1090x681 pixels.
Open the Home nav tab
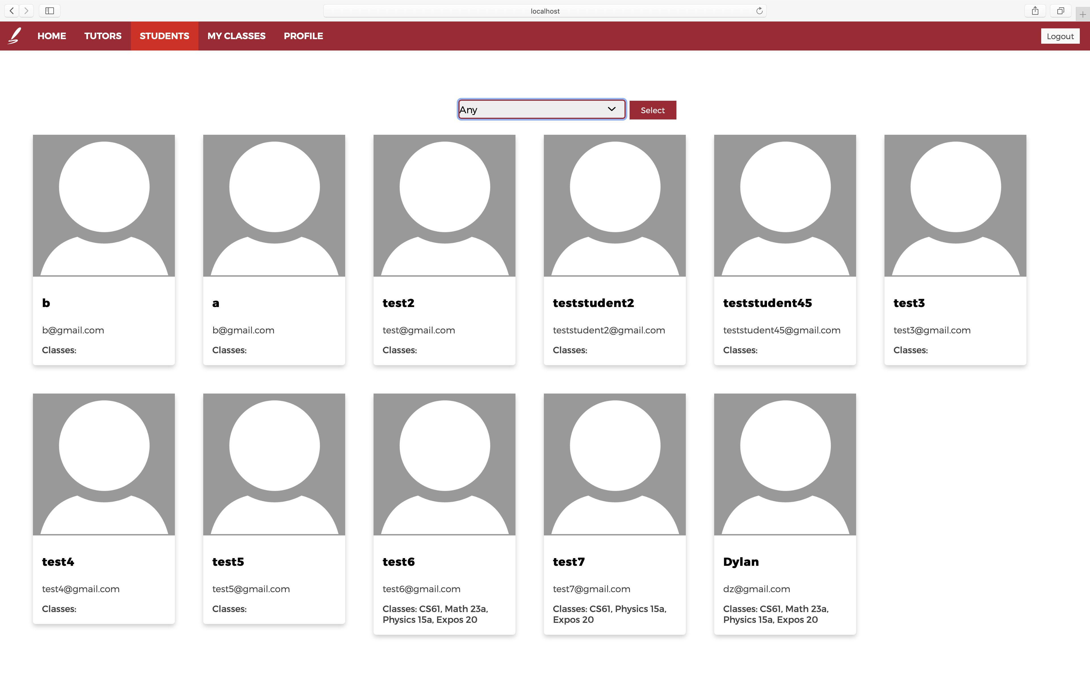[52, 36]
